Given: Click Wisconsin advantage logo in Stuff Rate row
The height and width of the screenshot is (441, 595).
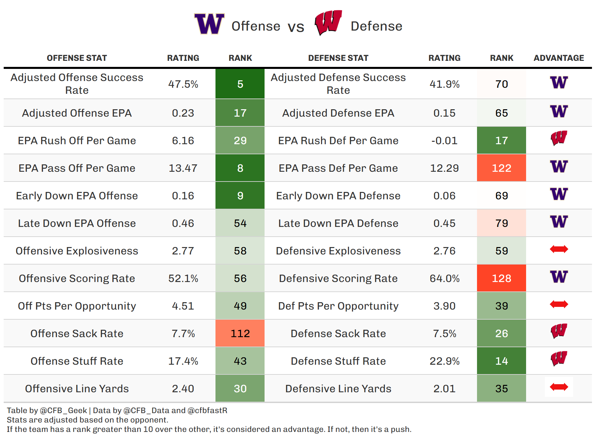Looking at the screenshot, I should [559, 359].
